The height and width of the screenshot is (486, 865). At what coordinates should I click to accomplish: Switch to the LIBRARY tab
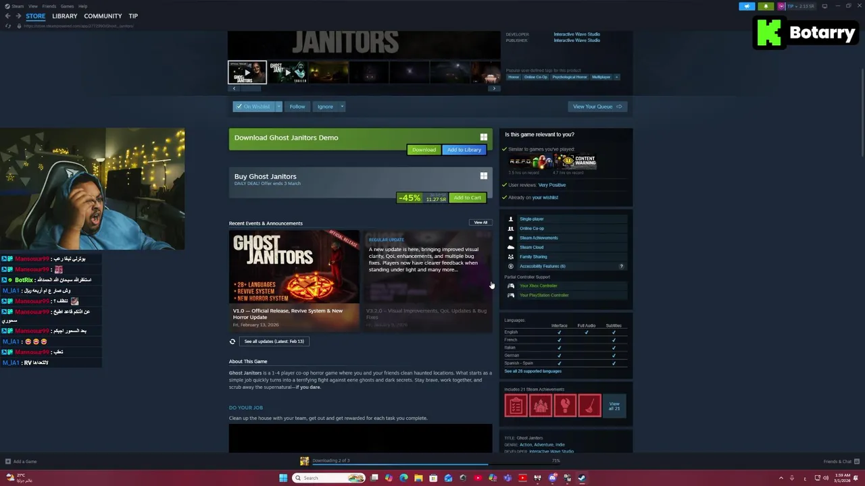tap(65, 16)
